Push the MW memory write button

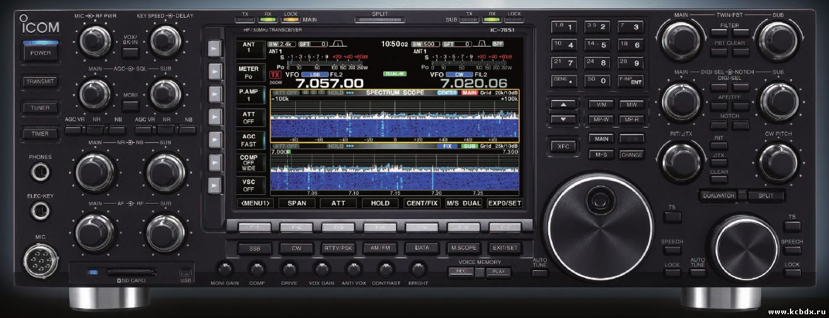tap(631, 104)
